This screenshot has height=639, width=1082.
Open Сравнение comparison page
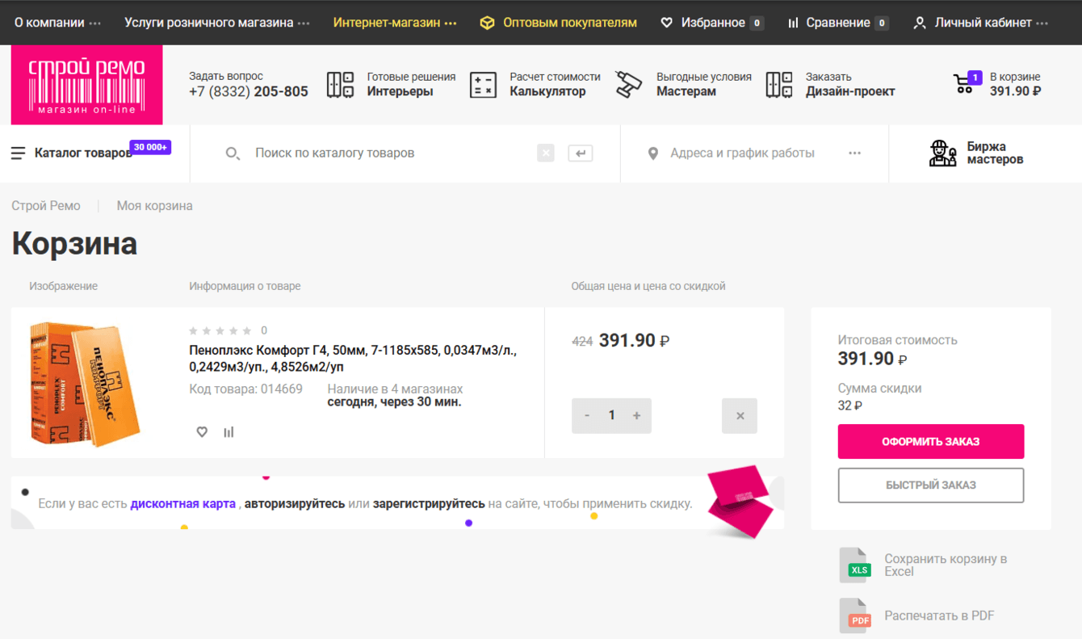click(838, 23)
